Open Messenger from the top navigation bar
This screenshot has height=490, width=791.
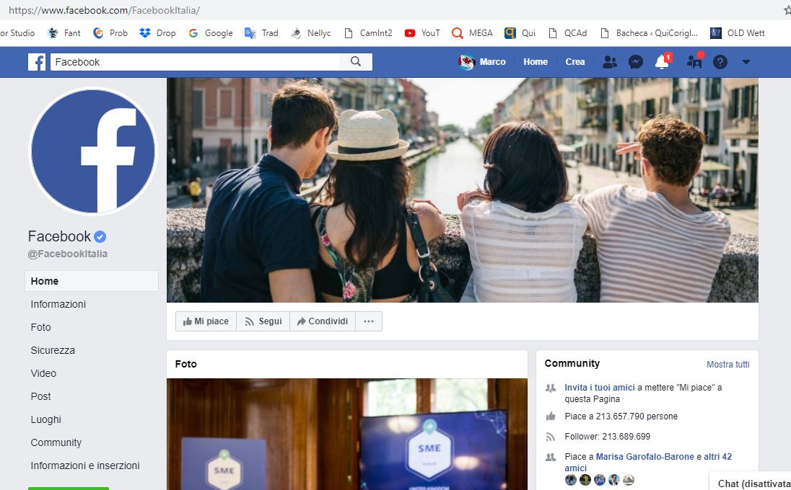pos(635,62)
